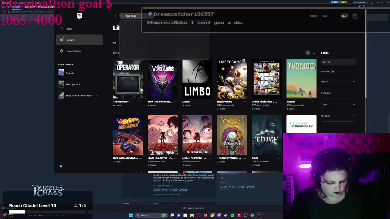Open Grand Theft Auto V cover

(267, 79)
